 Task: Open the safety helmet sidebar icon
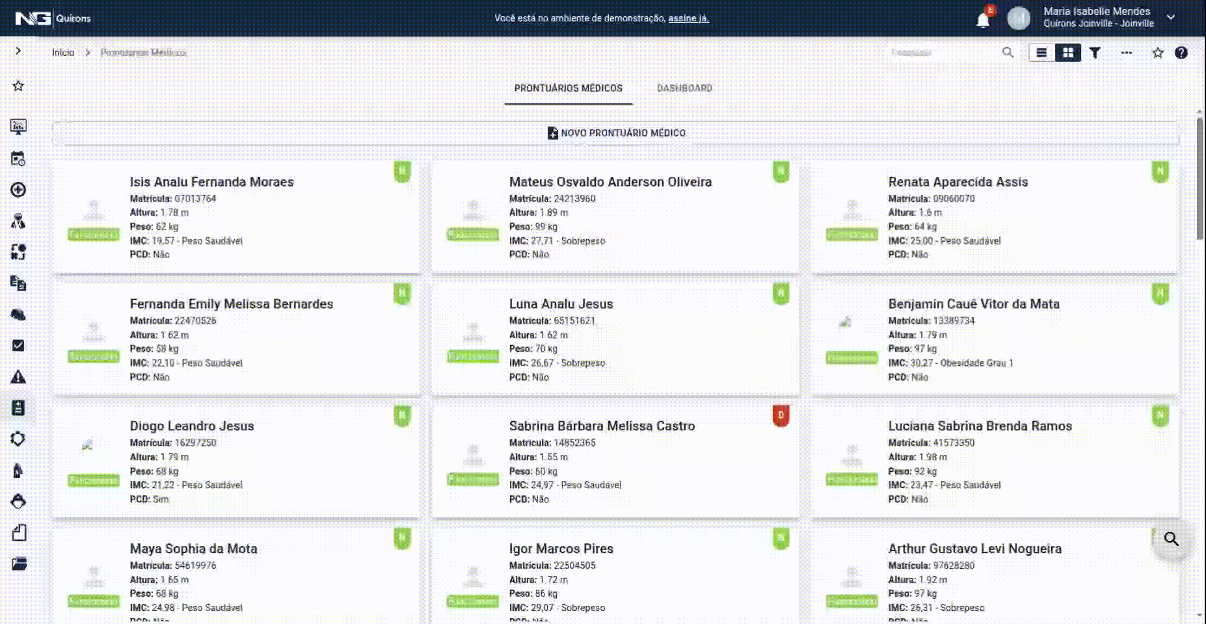[18, 315]
